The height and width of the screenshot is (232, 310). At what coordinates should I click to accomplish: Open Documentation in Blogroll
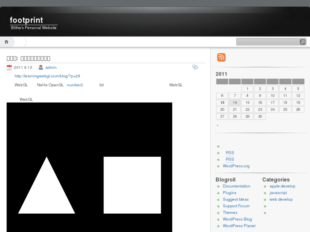click(x=237, y=186)
